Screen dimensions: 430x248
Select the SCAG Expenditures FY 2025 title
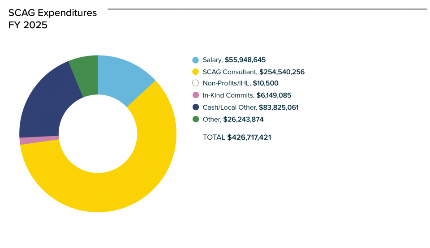tap(52, 19)
